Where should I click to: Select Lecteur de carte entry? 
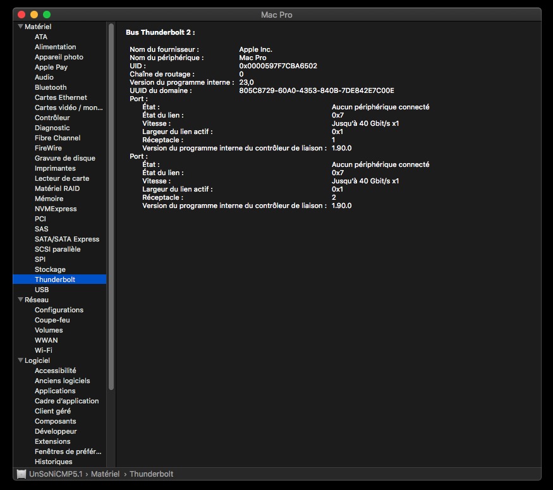[62, 178]
